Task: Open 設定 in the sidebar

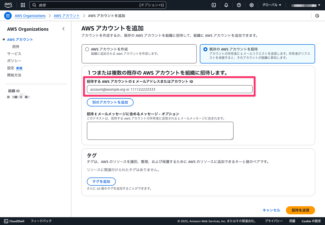Action: coord(11,68)
